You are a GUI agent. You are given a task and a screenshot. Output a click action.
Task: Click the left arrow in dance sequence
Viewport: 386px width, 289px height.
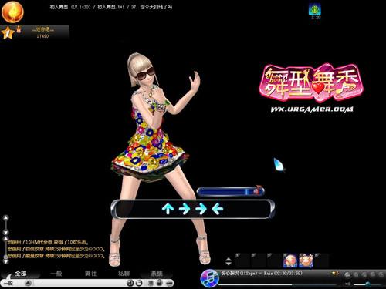(x=218, y=209)
